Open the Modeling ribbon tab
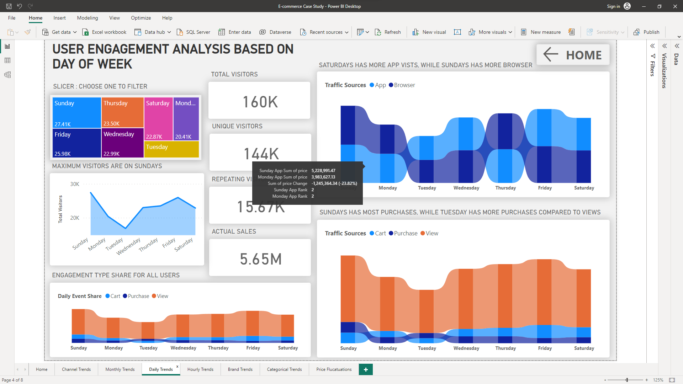Image resolution: width=683 pixels, height=384 pixels. pyautogui.click(x=87, y=18)
